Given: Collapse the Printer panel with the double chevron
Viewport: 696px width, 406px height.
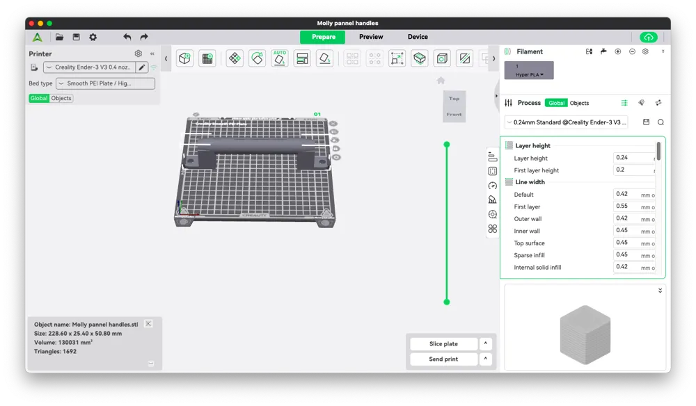Looking at the screenshot, I should [152, 54].
